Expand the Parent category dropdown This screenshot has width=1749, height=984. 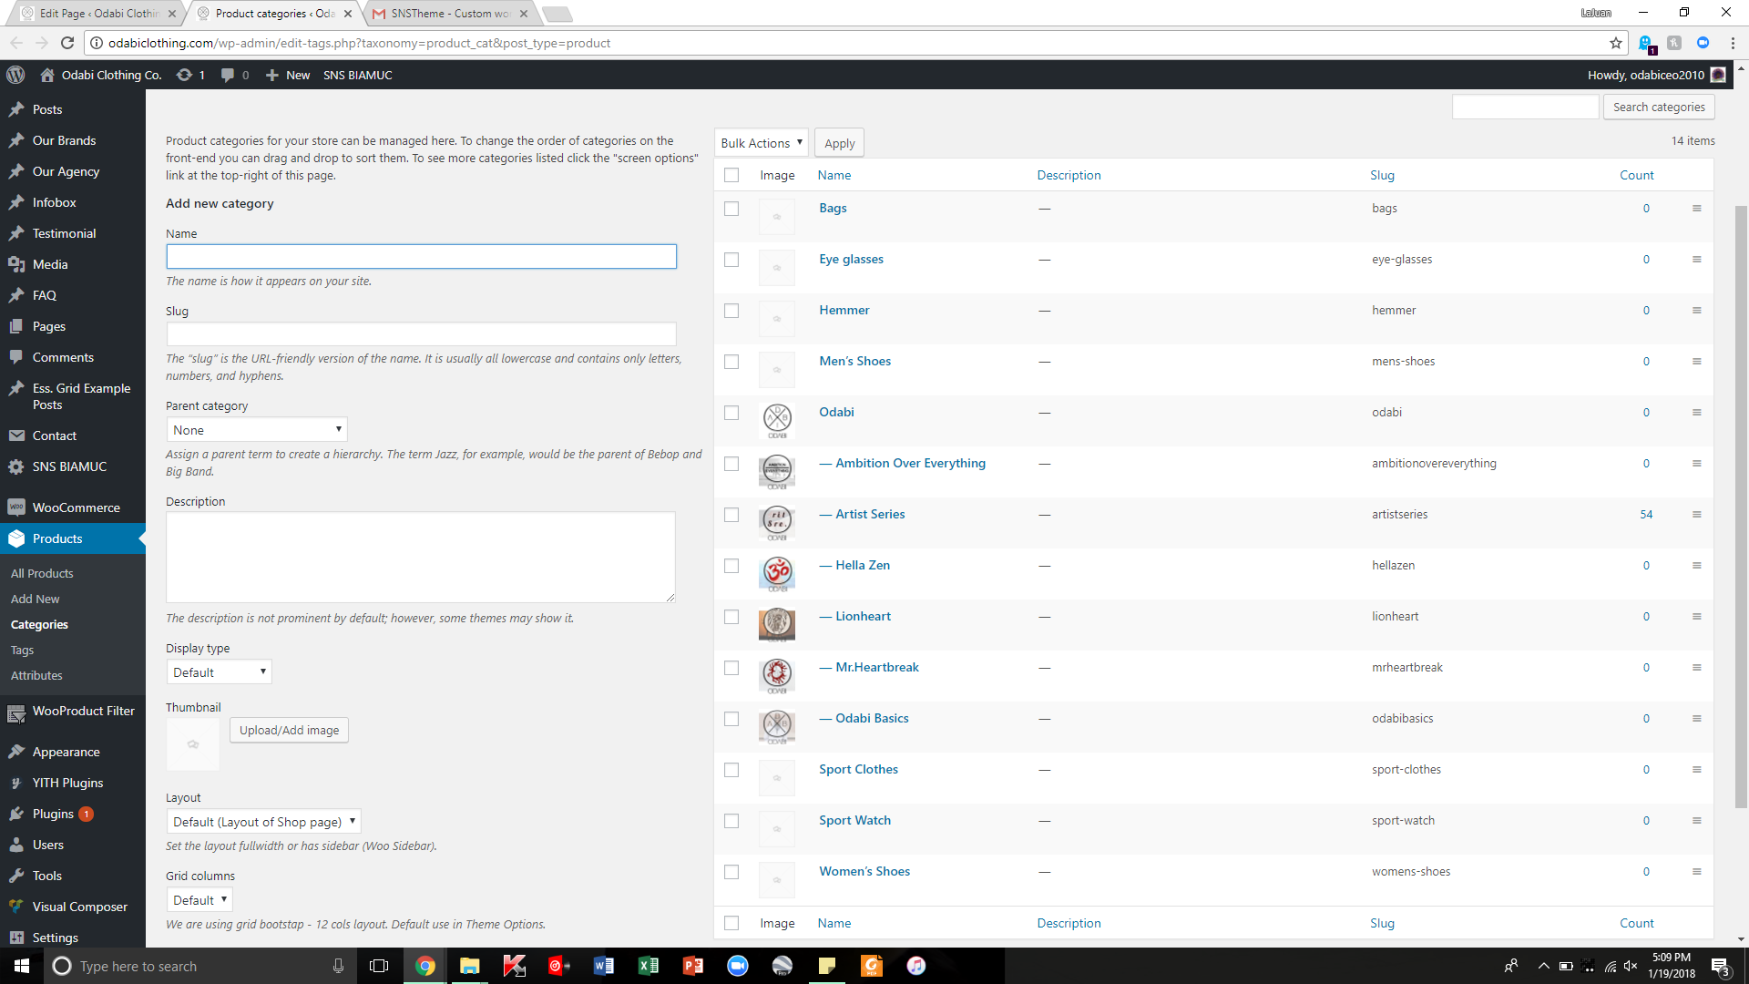[257, 430]
